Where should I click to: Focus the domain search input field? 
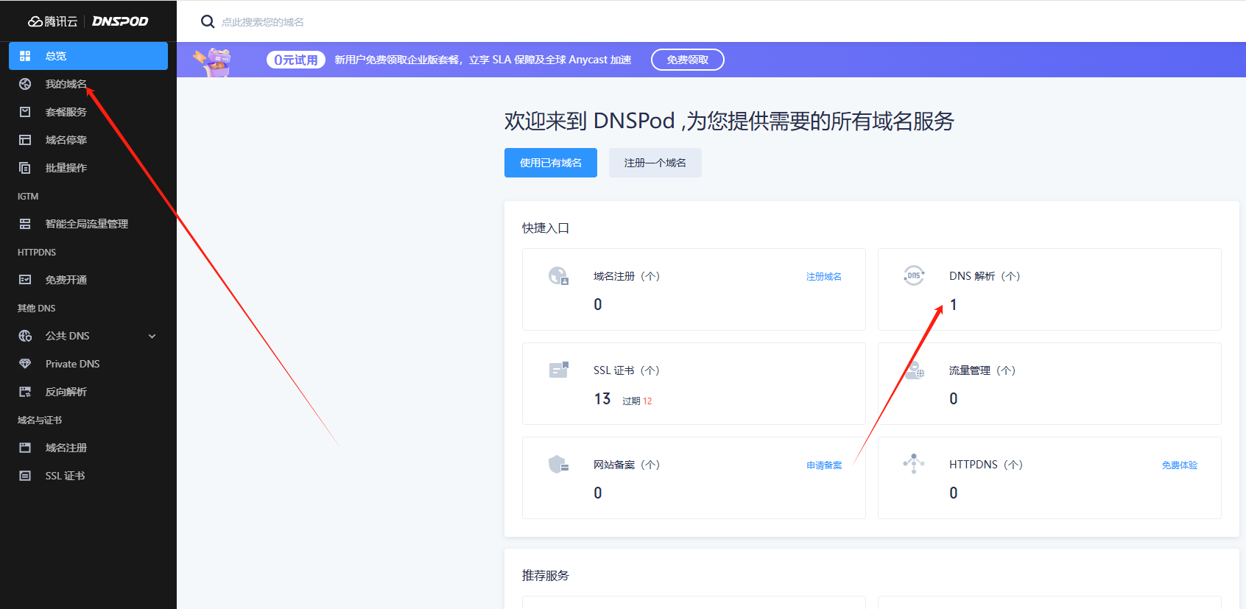click(263, 22)
